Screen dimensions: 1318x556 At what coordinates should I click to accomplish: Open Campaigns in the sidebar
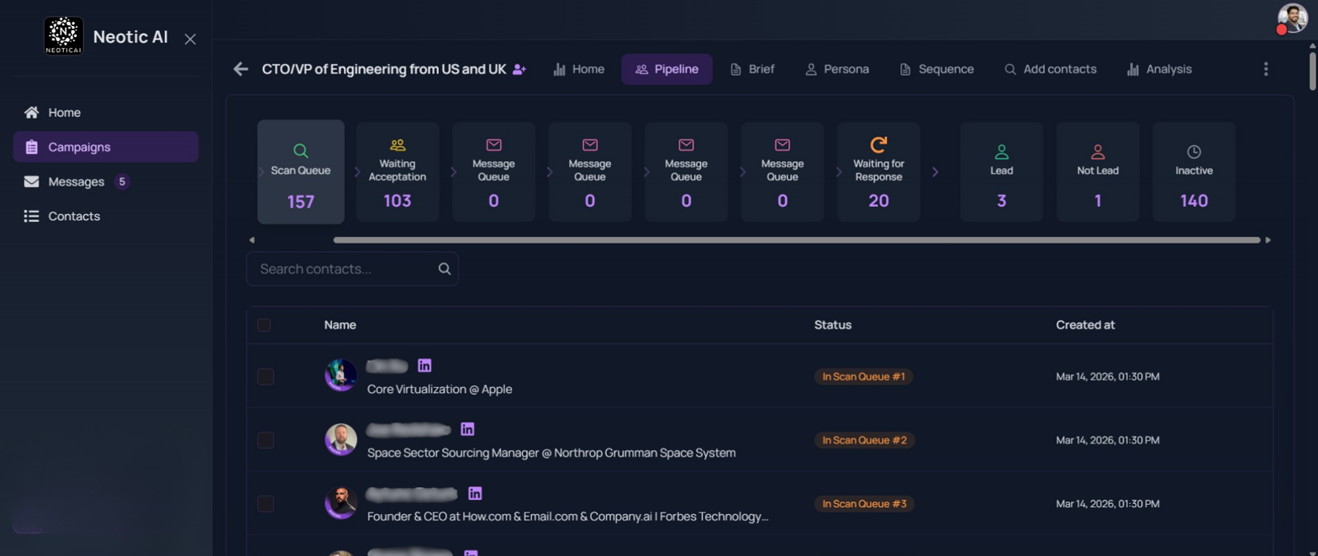[x=106, y=147]
